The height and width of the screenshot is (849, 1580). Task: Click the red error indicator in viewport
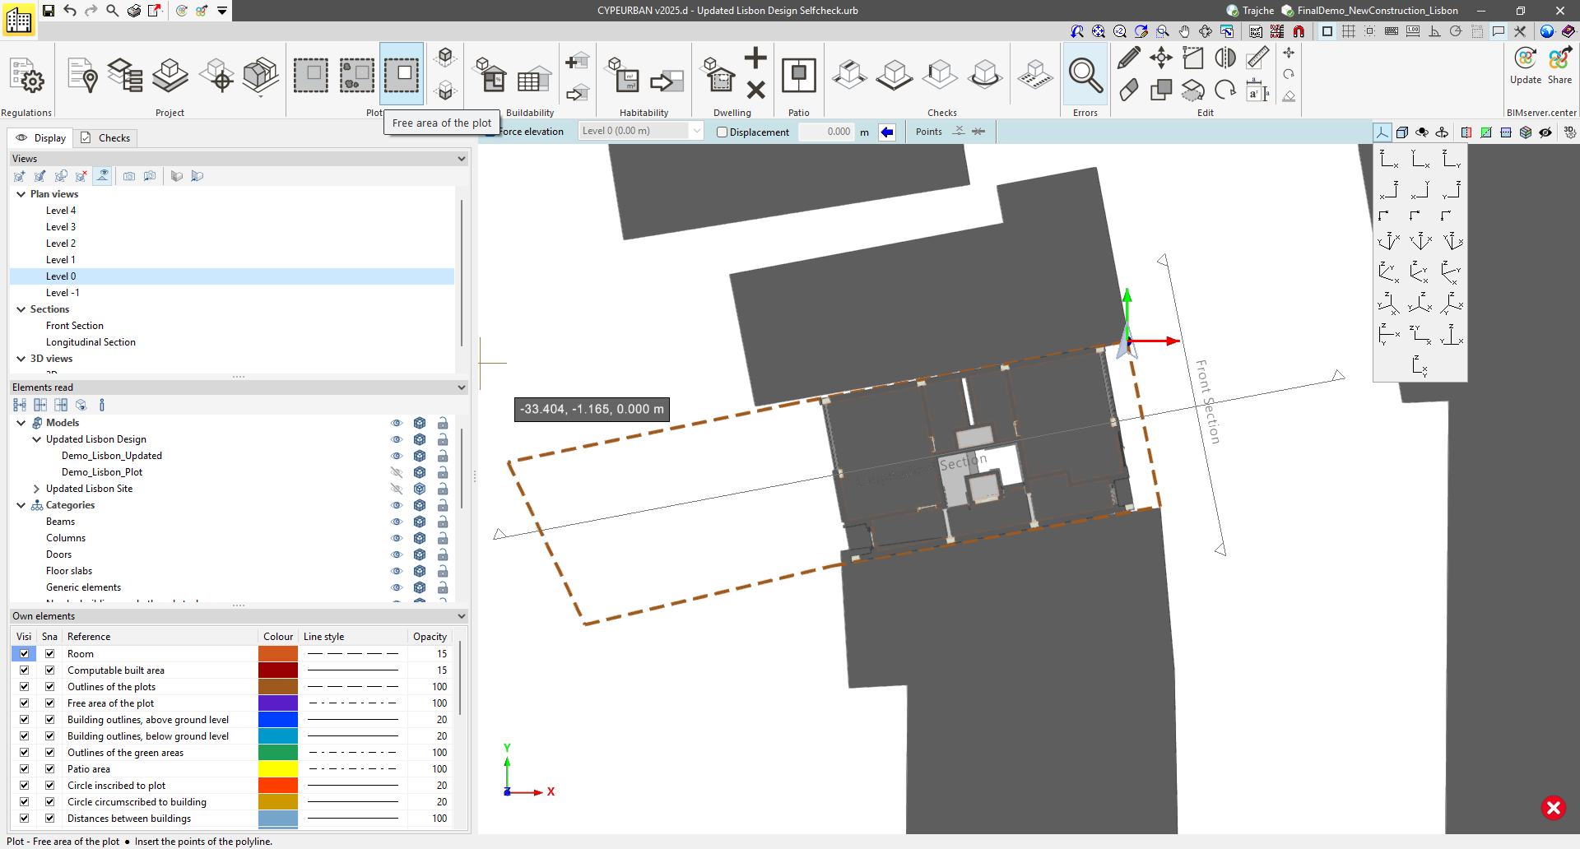point(1553,808)
